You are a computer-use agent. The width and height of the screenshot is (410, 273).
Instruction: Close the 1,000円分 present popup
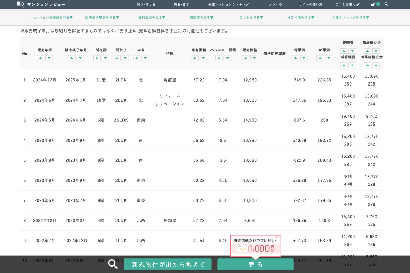pos(279,237)
